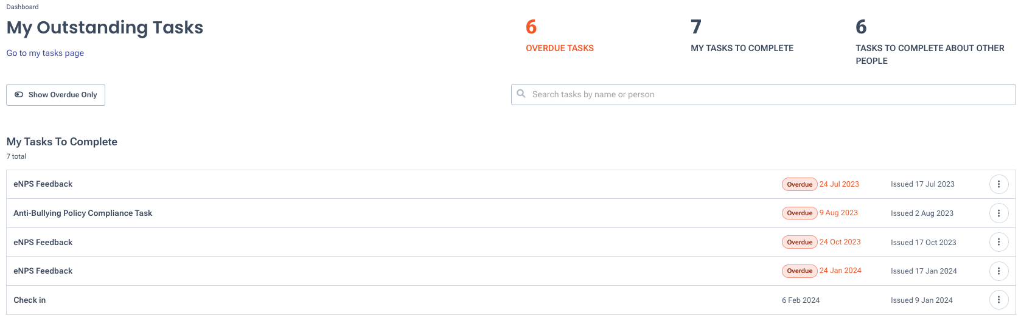Toggle Show Overdue Only filter

click(56, 95)
